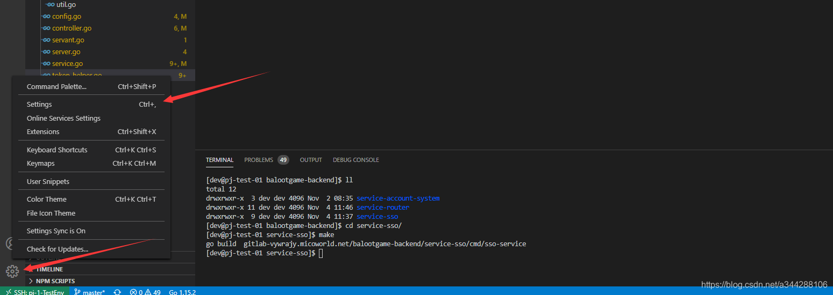
Task: Click the 'make' command line in terminal
Action: click(x=270, y=235)
